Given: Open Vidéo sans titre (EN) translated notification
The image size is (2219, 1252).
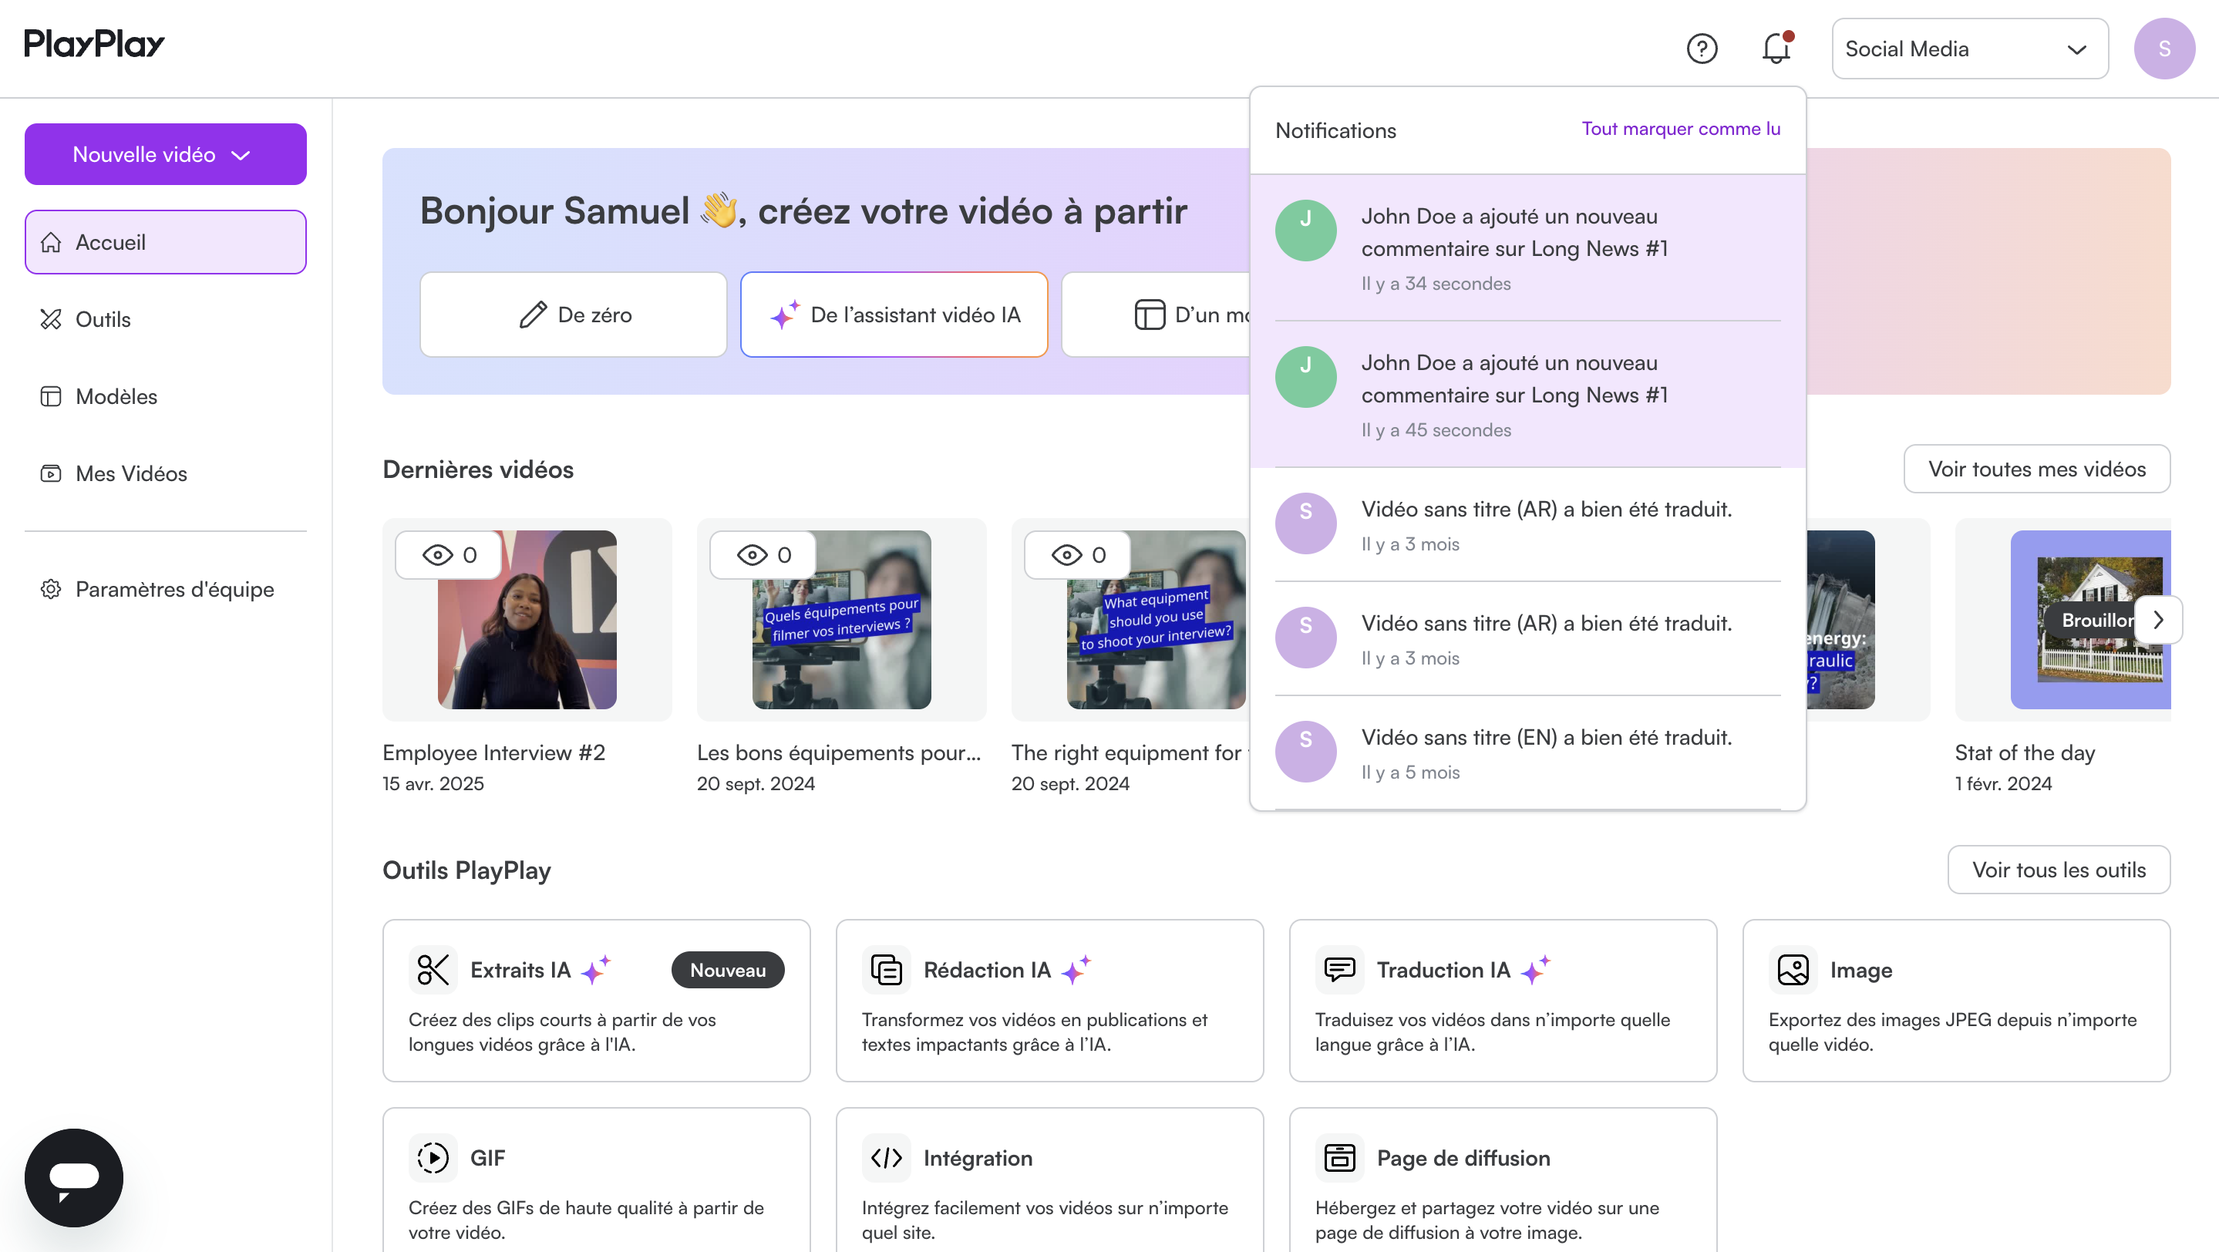Looking at the screenshot, I should 1527,752.
